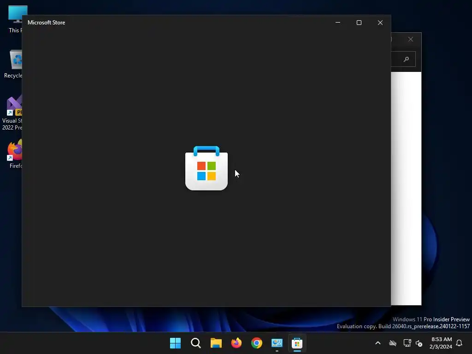Show hidden system tray icons
Viewport: 472px width, 354px height.
point(378,343)
